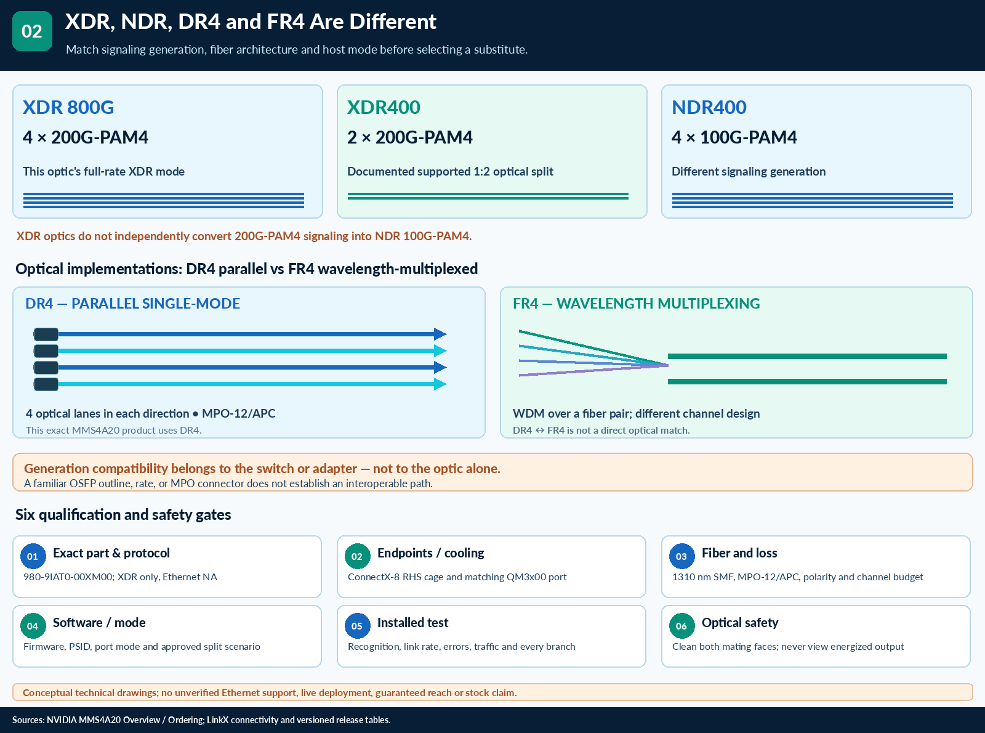The width and height of the screenshot is (985, 733).
Task: Click 'Firmware, PSID, port mode' detail text
Action: pos(142,647)
